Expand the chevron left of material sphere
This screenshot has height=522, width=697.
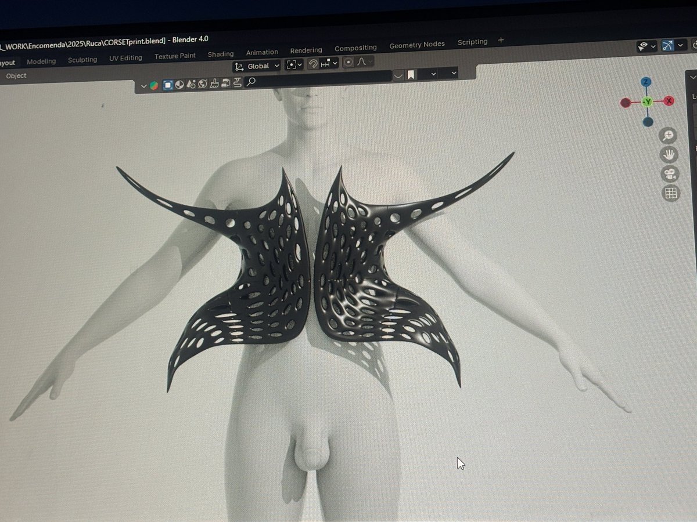(x=143, y=86)
